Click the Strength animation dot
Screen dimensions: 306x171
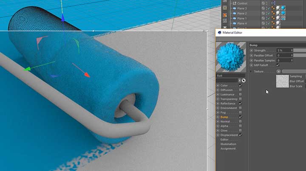click(251, 50)
